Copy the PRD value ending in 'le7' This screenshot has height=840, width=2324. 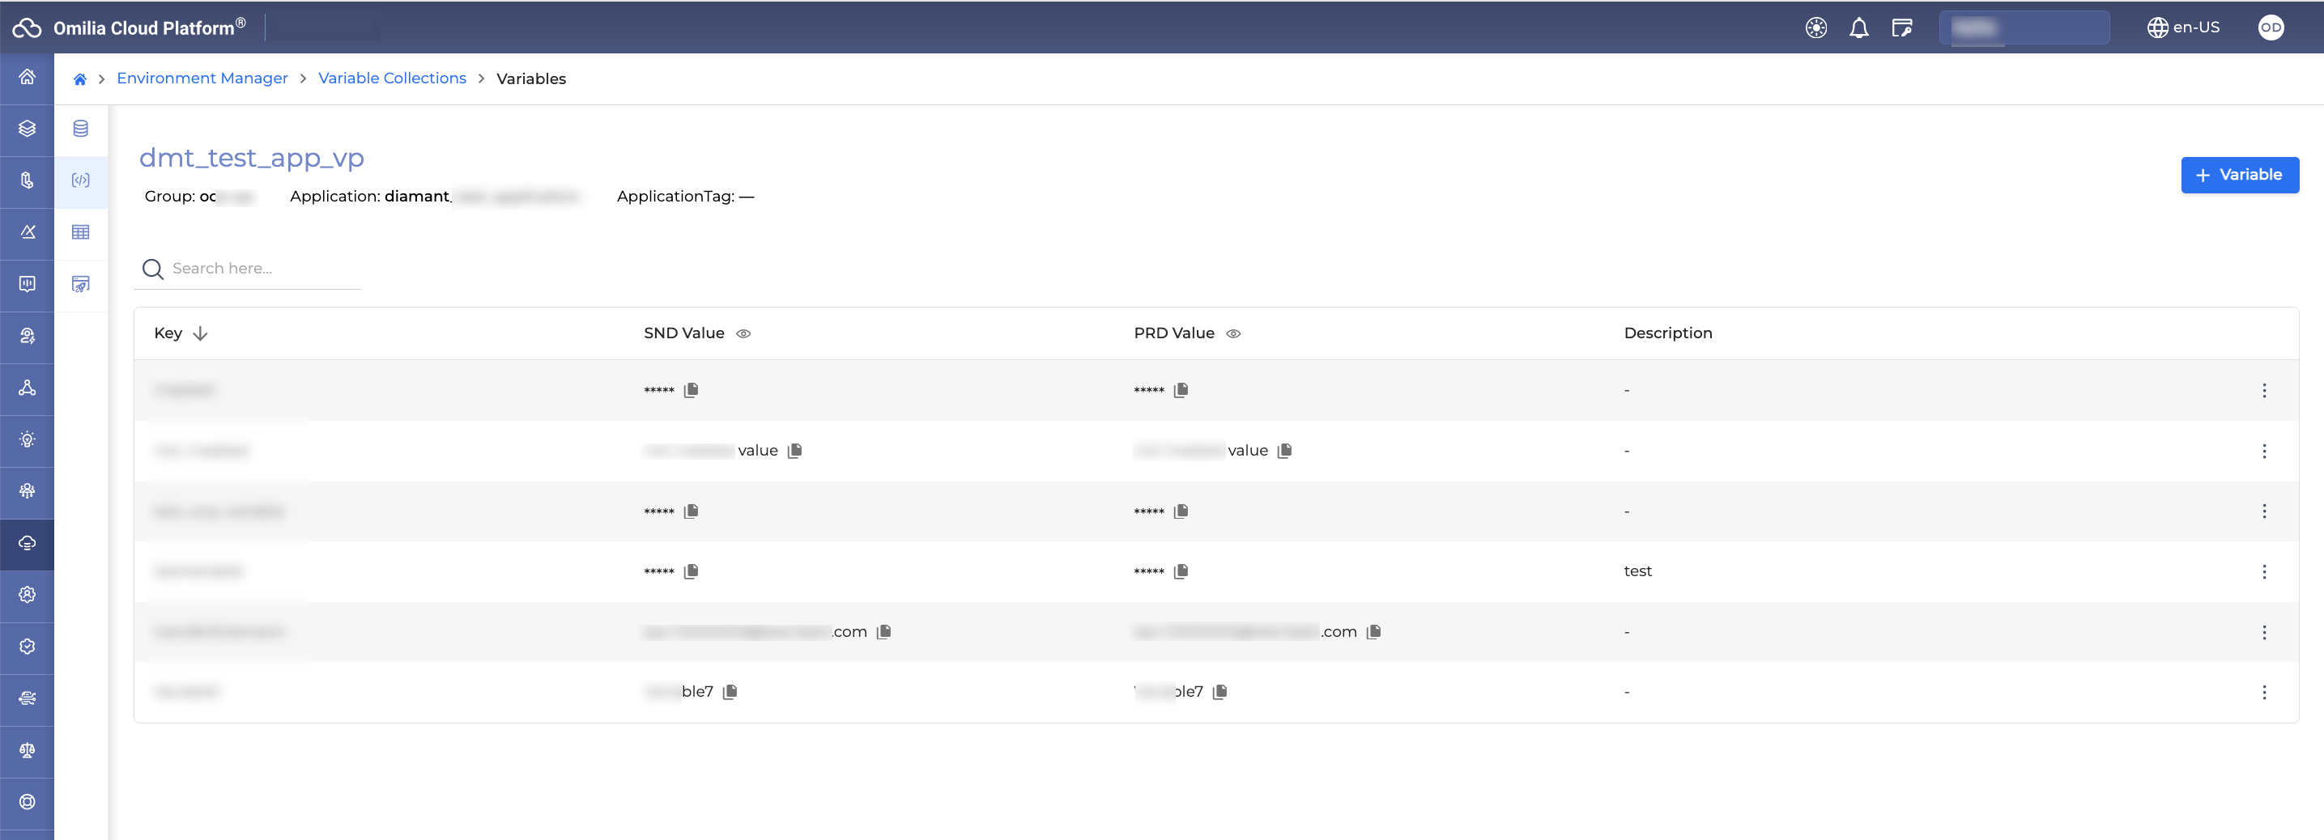pos(1219,692)
